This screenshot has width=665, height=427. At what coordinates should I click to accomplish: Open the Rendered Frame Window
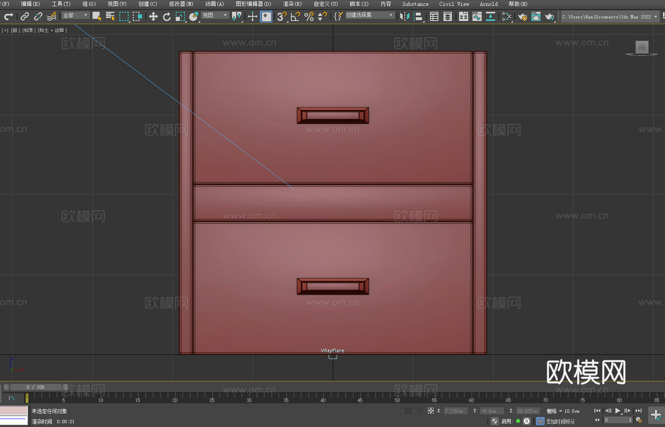point(536,16)
